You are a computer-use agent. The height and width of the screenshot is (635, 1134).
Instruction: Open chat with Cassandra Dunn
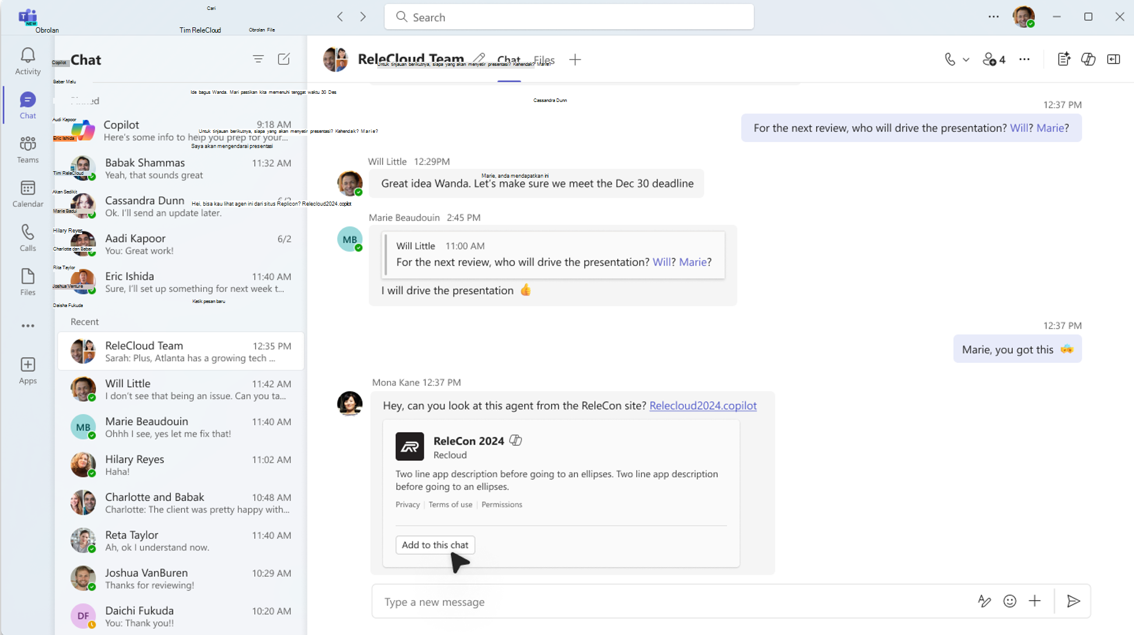[x=181, y=206]
